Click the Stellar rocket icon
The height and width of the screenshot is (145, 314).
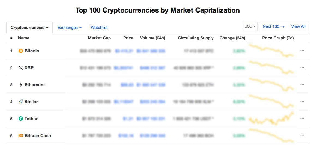pyautogui.click(x=20, y=102)
